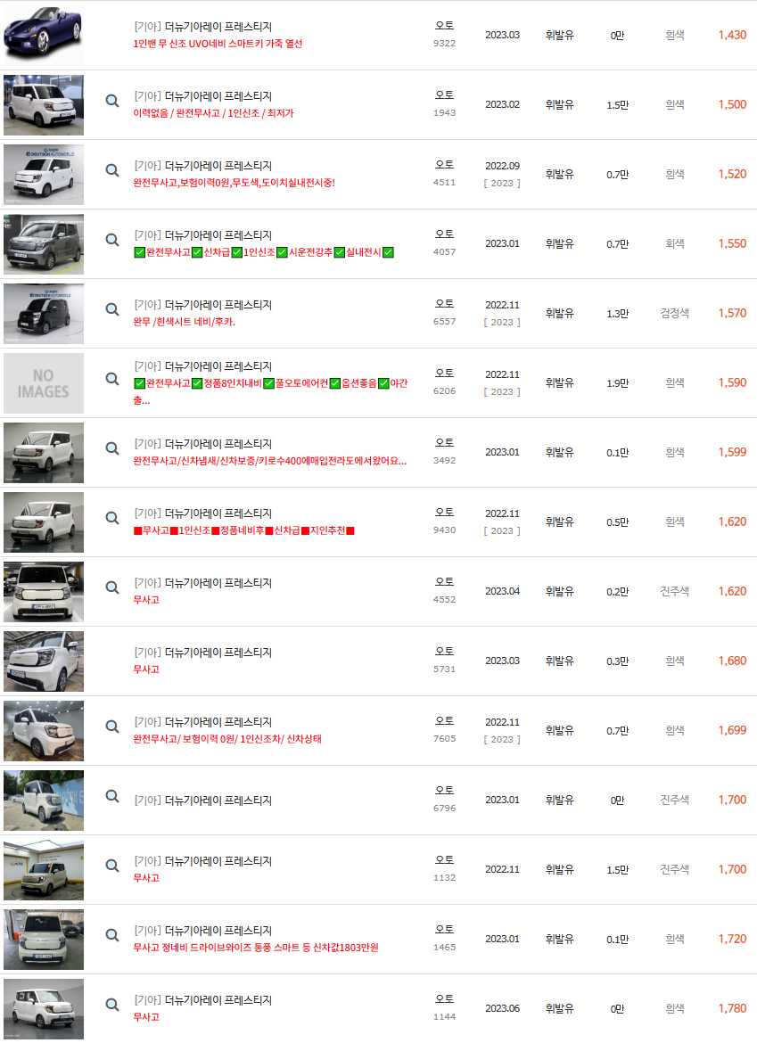Click the date '2023.04' for car 4552

click(502, 591)
